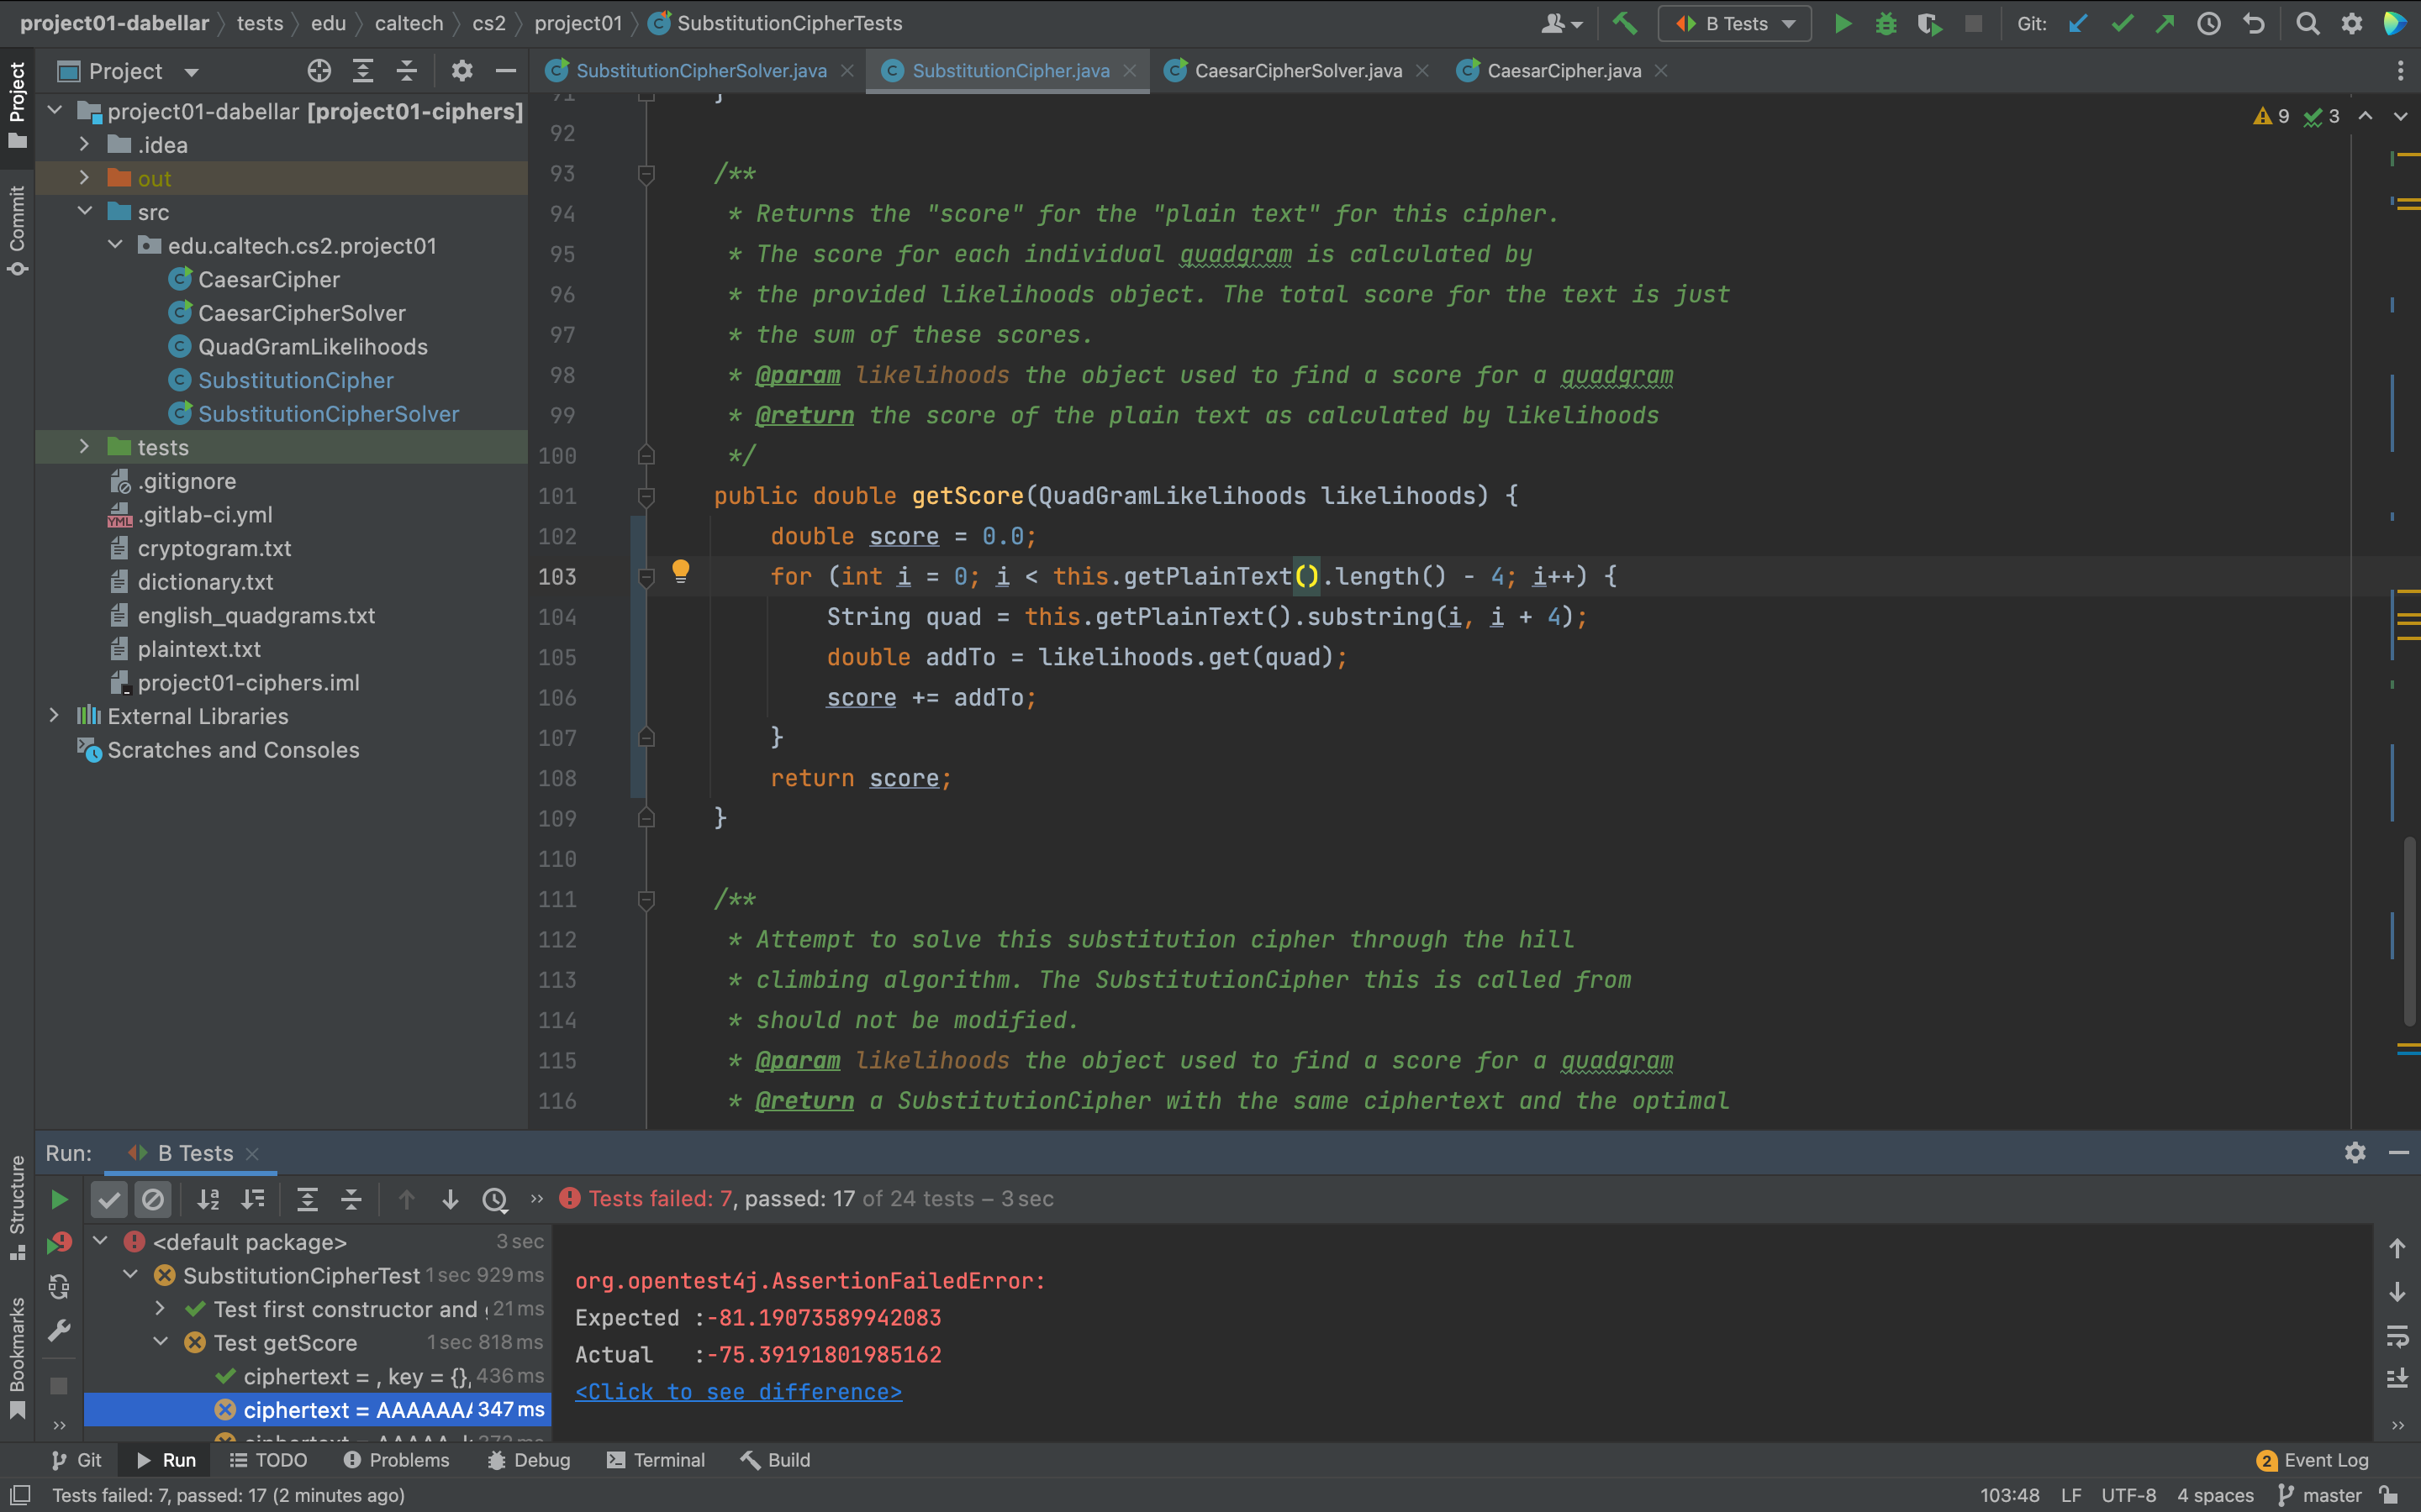Image resolution: width=2421 pixels, height=1512 pixels.
Task: Run B Tests with green play button
Action: (1842, 23)
